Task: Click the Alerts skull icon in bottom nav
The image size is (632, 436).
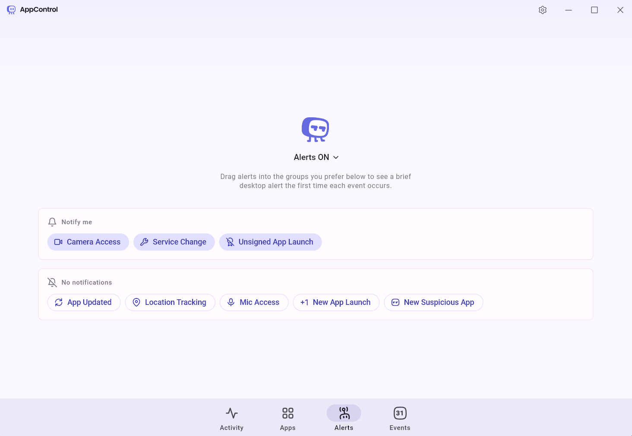Action: 344,413
